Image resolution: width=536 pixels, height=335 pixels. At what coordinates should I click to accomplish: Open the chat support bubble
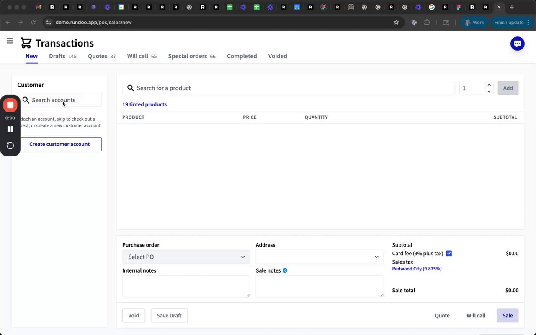point(517,44)
